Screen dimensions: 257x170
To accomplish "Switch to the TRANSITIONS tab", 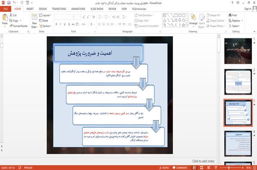I will (x=59, y=9).
